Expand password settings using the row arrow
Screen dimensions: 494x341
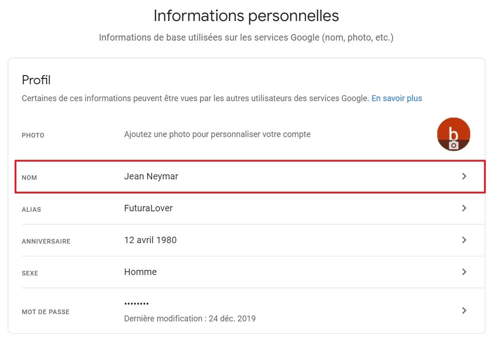click(x=464, y=311)
